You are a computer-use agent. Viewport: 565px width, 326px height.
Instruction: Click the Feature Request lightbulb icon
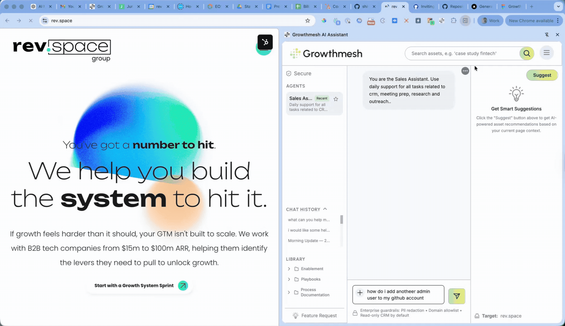295,315
